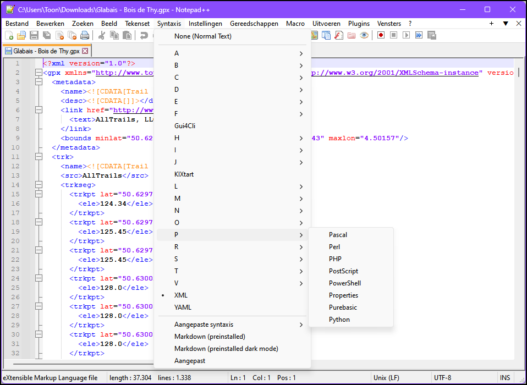The height and width of the screenshot is (385, 527).
Task: Expand the S languages submenu
Action: tap(231, 259)
